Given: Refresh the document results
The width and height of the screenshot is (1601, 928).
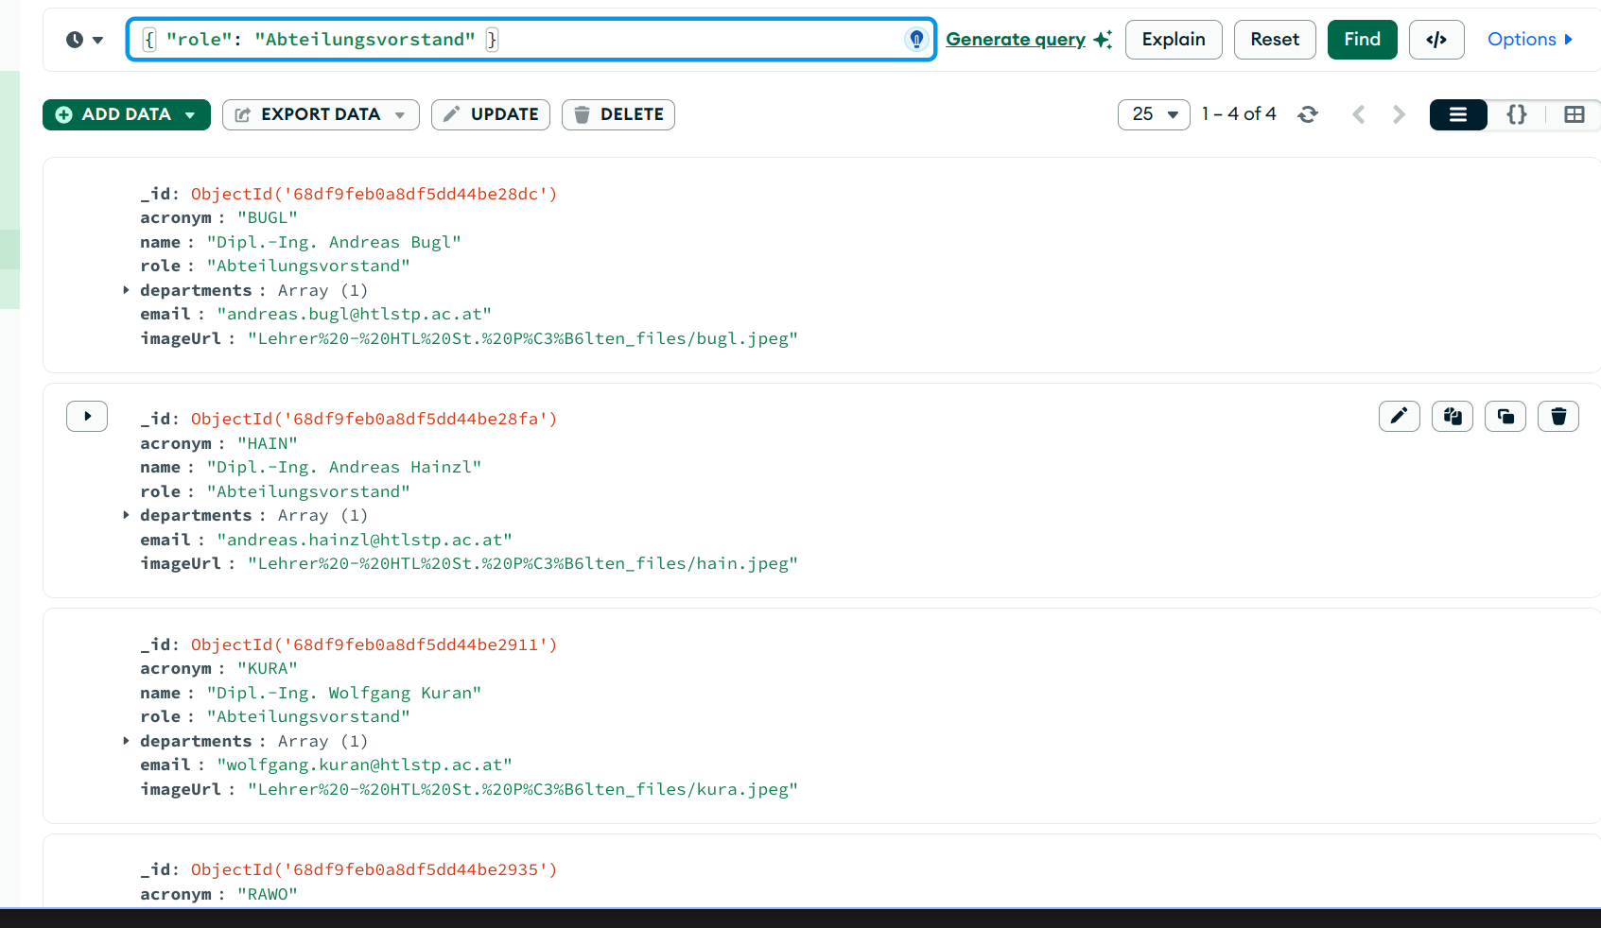Looking at the screenshot, I should (1308, 114).
